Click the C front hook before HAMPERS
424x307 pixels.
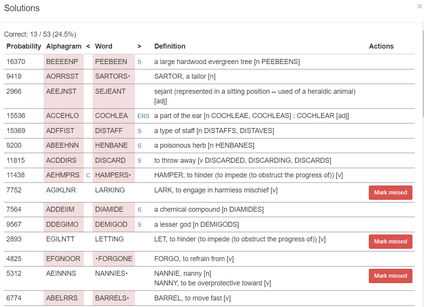pos(88,175)
